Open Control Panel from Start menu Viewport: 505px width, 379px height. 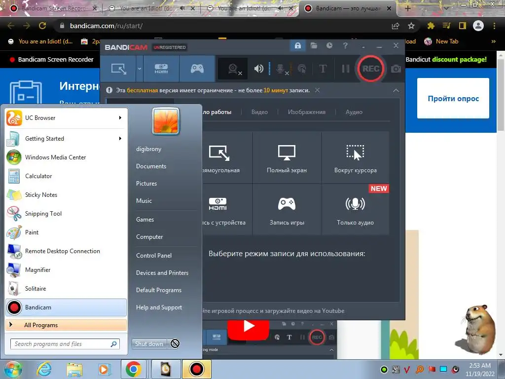click(154, 256)
